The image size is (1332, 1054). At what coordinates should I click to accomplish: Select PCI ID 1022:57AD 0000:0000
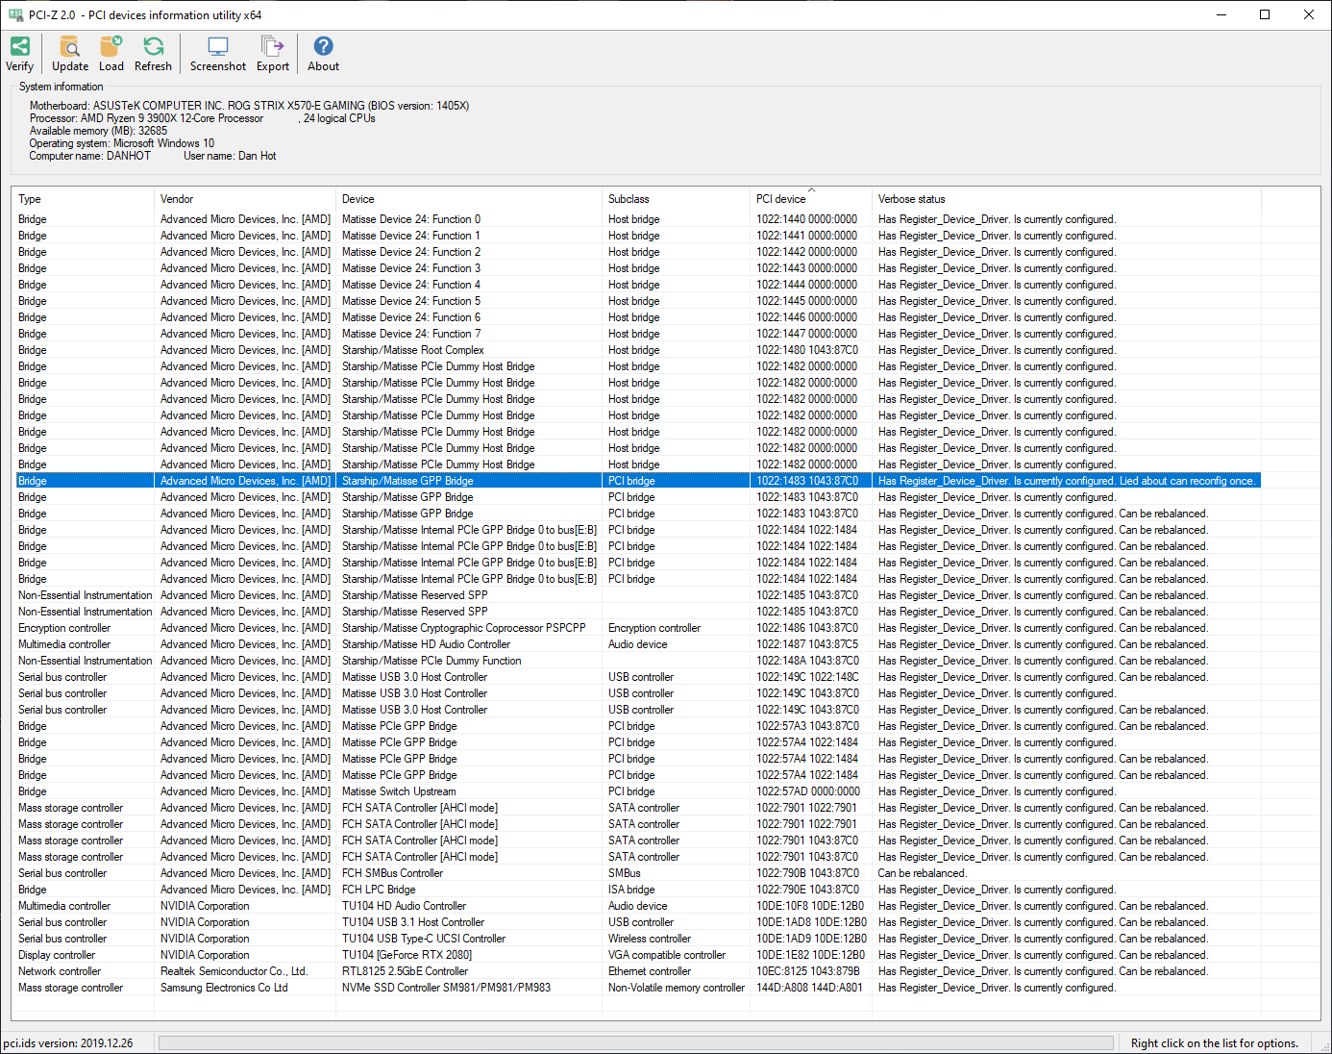click(x=808, y=791)
